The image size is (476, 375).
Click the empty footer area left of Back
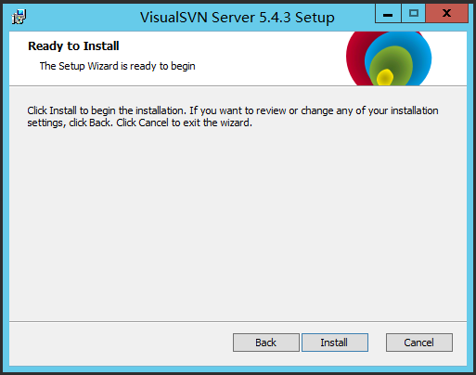pyautogui.click(x=121, y=343)
